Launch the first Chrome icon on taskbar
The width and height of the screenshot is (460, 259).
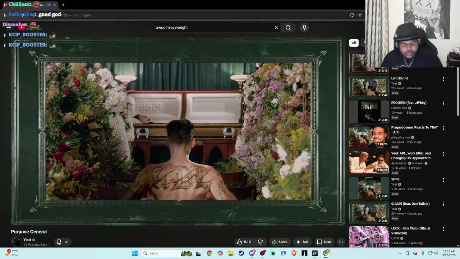point(210,253)
